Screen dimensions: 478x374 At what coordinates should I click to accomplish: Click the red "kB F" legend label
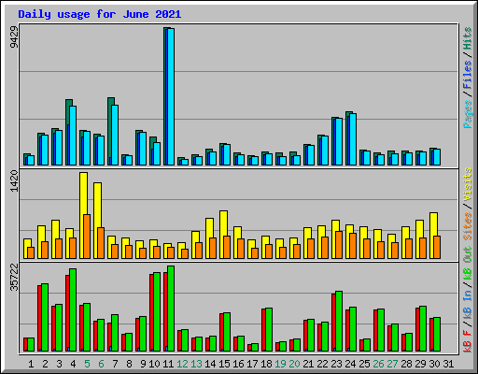(x=468, y=342)
